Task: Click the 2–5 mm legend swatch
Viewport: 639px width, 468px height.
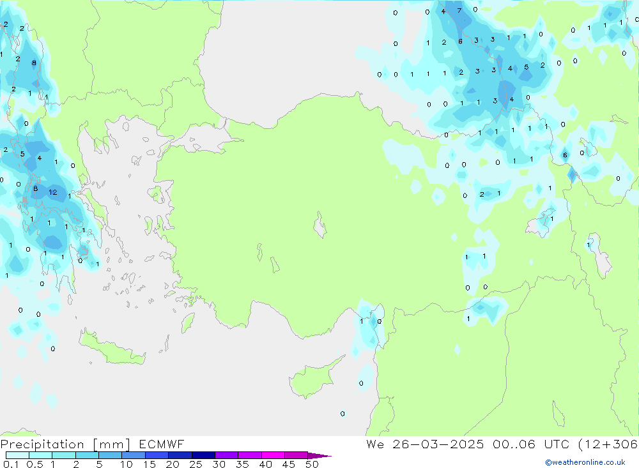Action: [x=87, y=455]
